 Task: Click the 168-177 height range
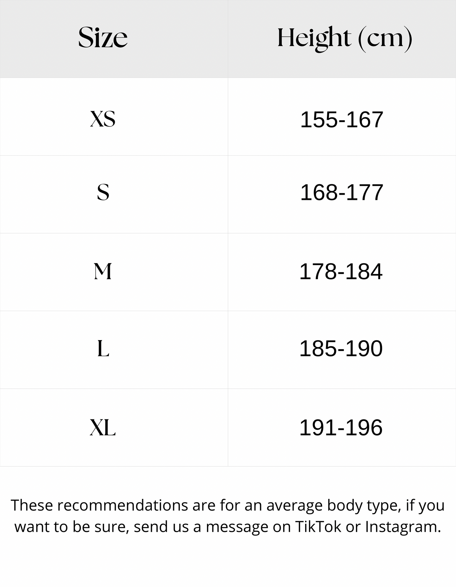[x=341, y=192]
